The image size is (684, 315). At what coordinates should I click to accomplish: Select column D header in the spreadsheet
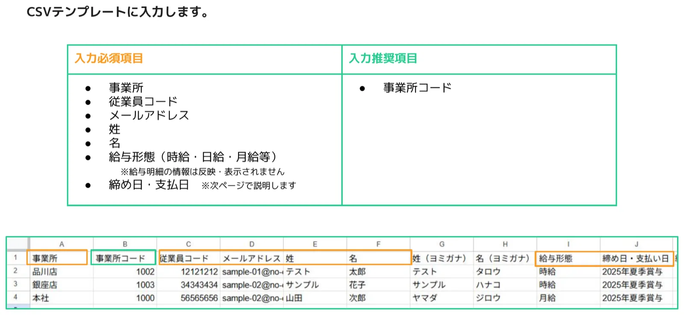pyautogui.click(x=251, y=244)
